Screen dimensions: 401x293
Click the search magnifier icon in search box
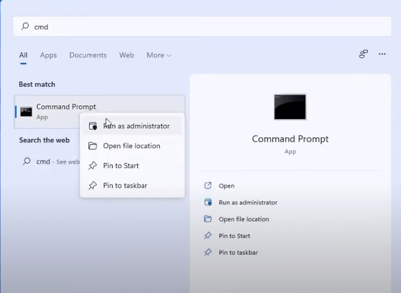click(25, 26)
